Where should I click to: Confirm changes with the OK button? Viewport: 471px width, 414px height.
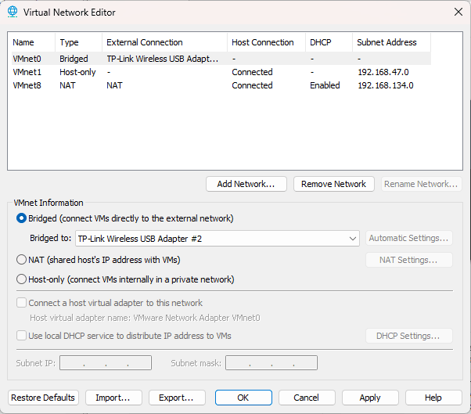point(243,398)
